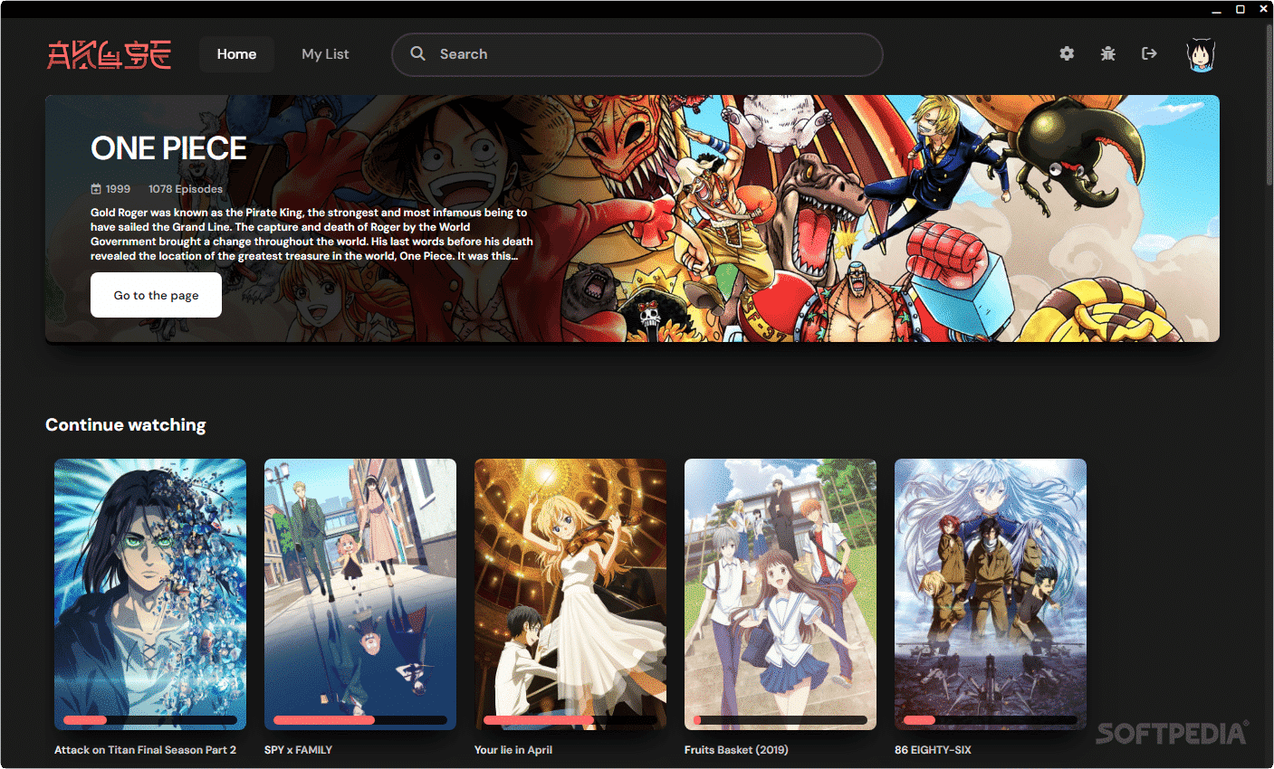
Task: Focus the Search input field
Action: (637, 54)
